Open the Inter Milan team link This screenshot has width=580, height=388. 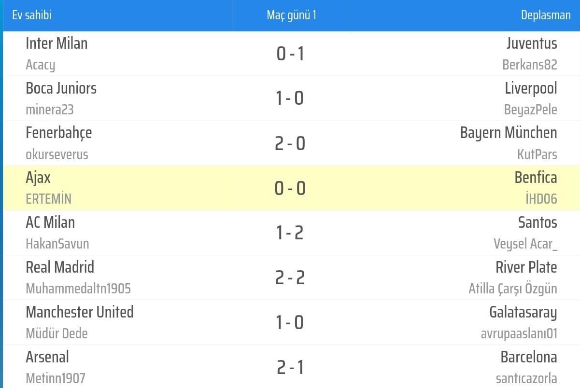pos(57,43)
